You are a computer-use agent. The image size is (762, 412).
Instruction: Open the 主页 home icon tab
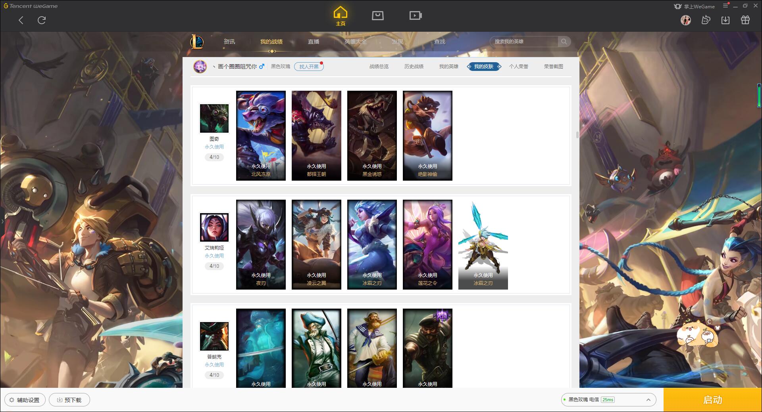[340, 16]
